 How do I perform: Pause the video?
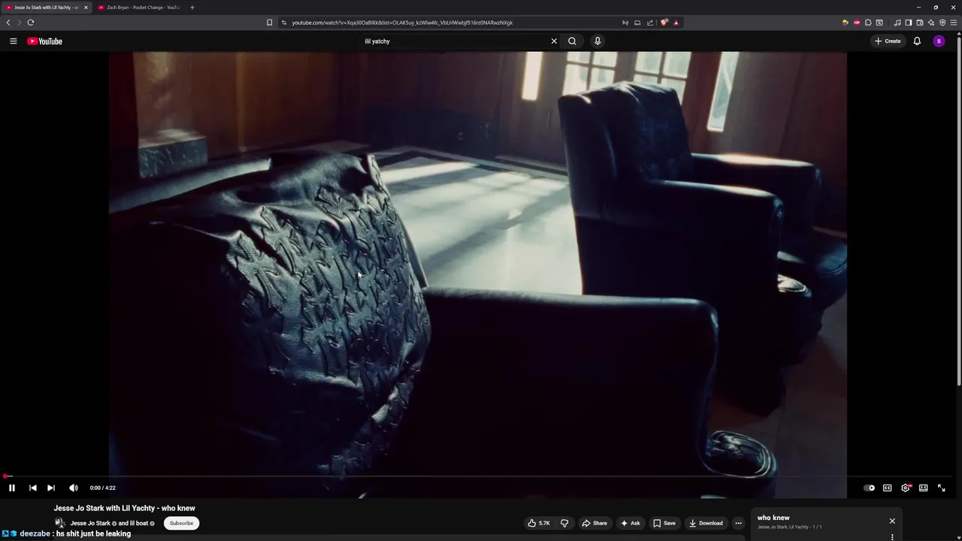pyautogui.click(x=12, y=488)
